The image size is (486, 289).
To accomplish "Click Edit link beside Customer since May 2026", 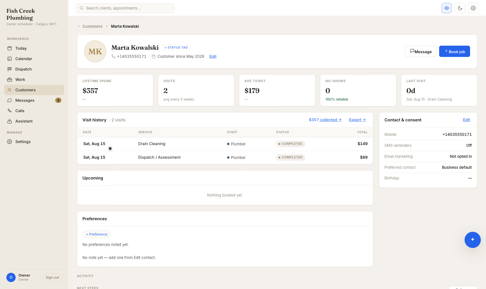I will 213,56.
